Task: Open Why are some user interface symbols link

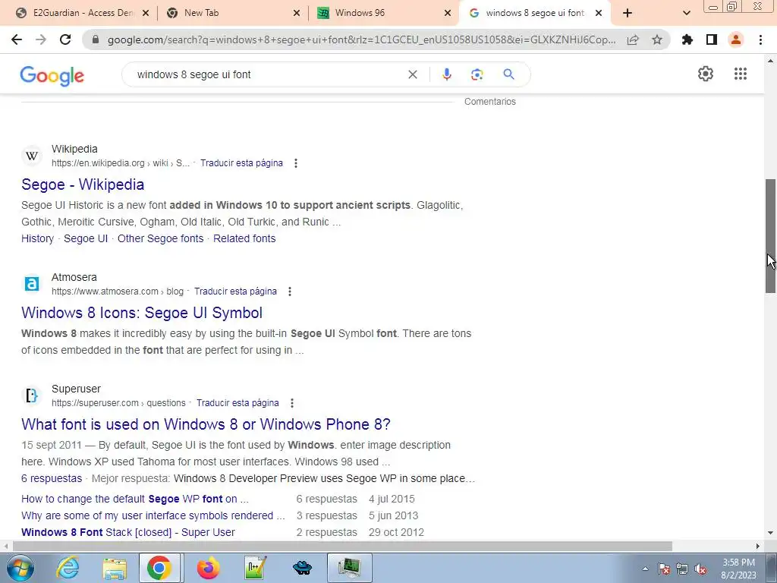Action: click(153, 515)
